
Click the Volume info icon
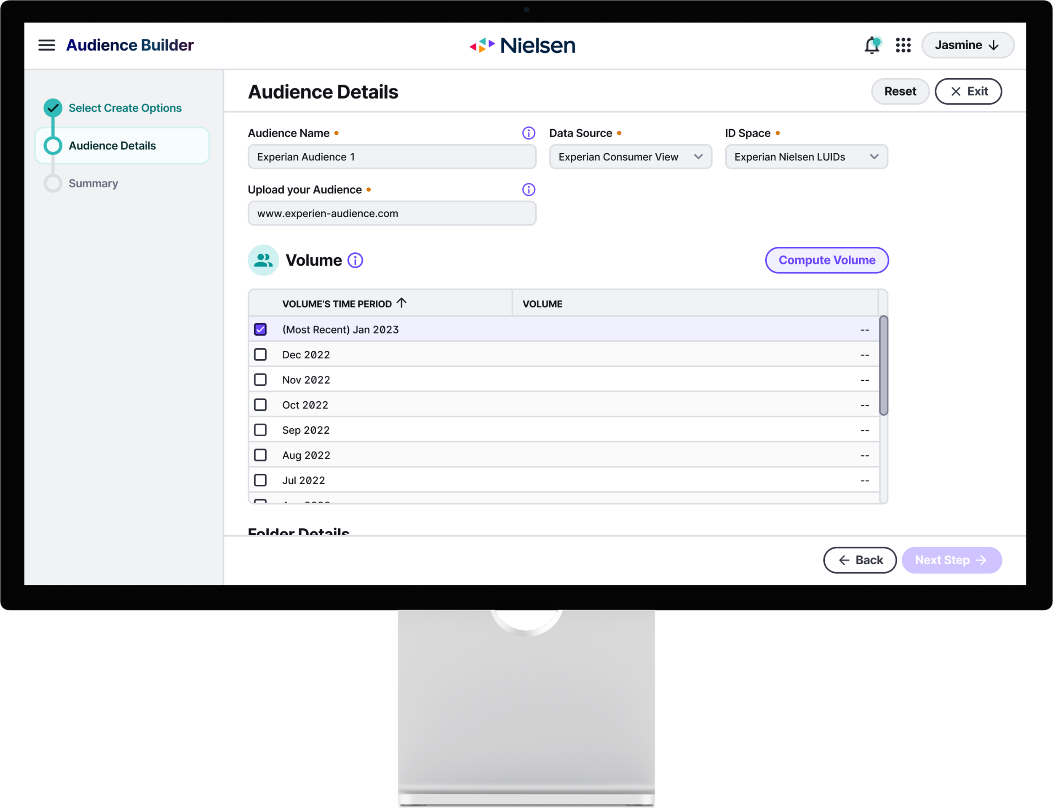click(x=355, y=261)
